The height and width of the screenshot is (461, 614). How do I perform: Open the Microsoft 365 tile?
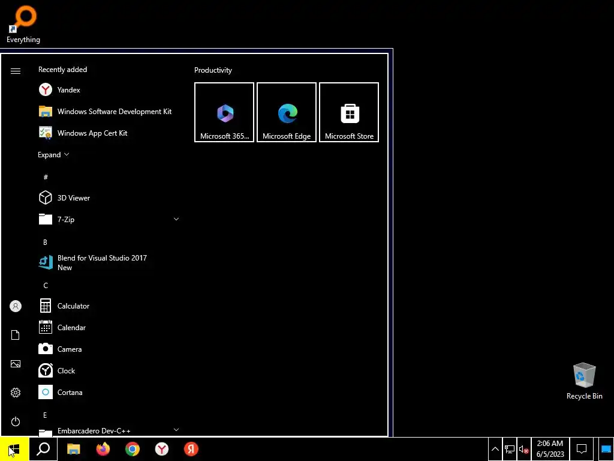(224, 112)
